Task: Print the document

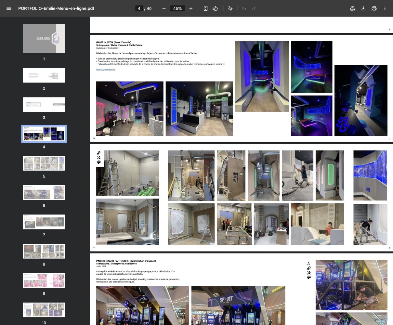Action: (x=374, y=8)
